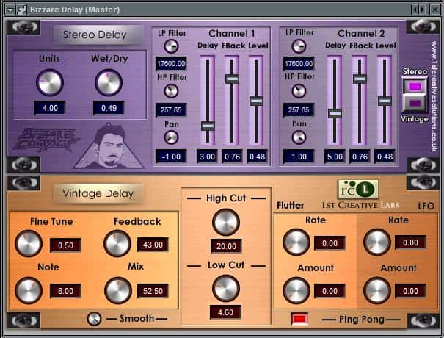The width and height of the screenshot is (444, 338).
Task: Click Mix value 52.50
Action: (x=153, y=291)
